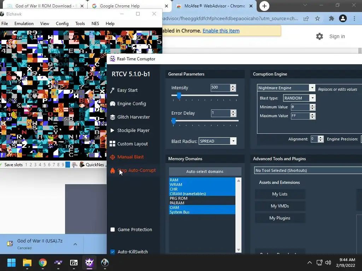The image size is (362, 271).
Task: Toggle PRG ROM memory domain
Action: pyautogui.click(x=202, y=198)
